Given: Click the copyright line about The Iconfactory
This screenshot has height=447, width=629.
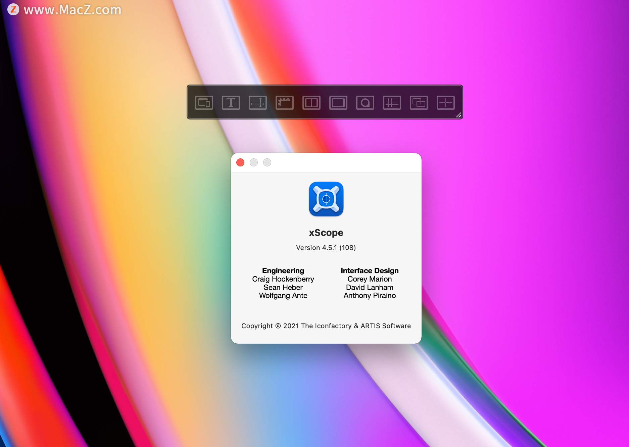Looking at the screenshot, I should pos(326,326).
